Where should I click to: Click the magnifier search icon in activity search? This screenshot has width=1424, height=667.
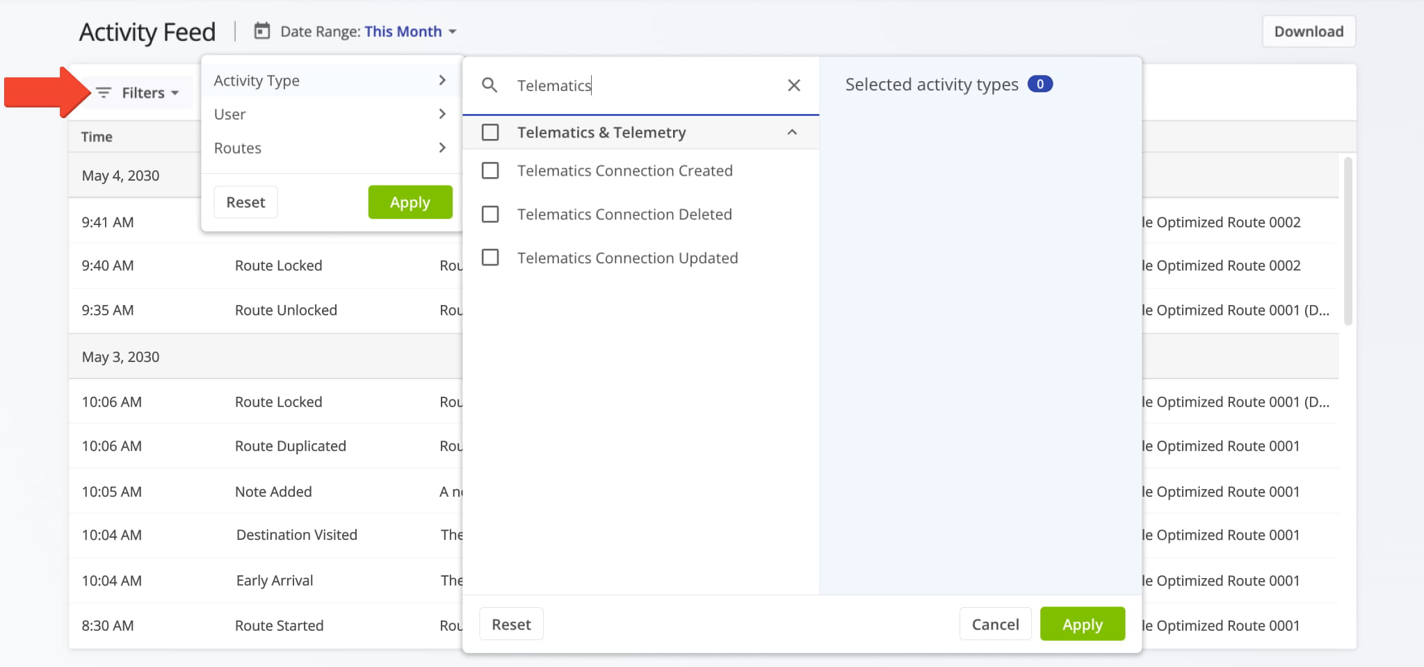pos(489,85)
